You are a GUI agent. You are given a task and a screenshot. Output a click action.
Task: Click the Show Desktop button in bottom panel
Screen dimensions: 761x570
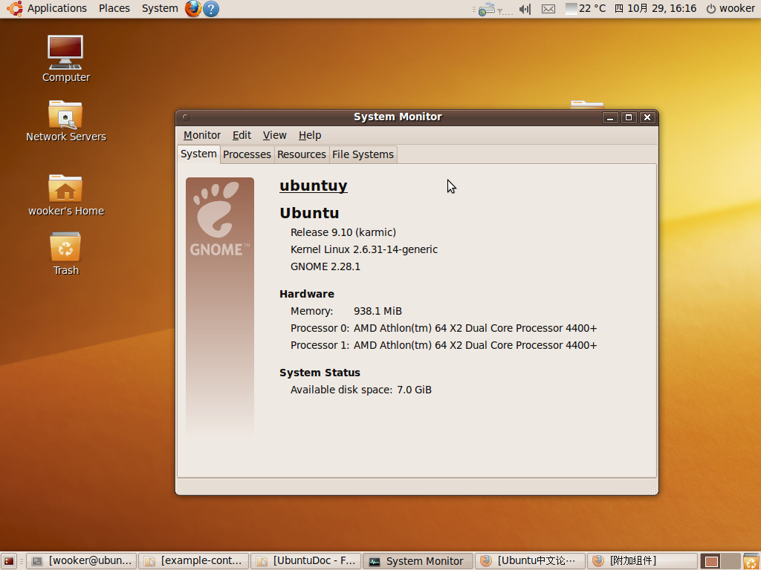click(x=9, y=561)
